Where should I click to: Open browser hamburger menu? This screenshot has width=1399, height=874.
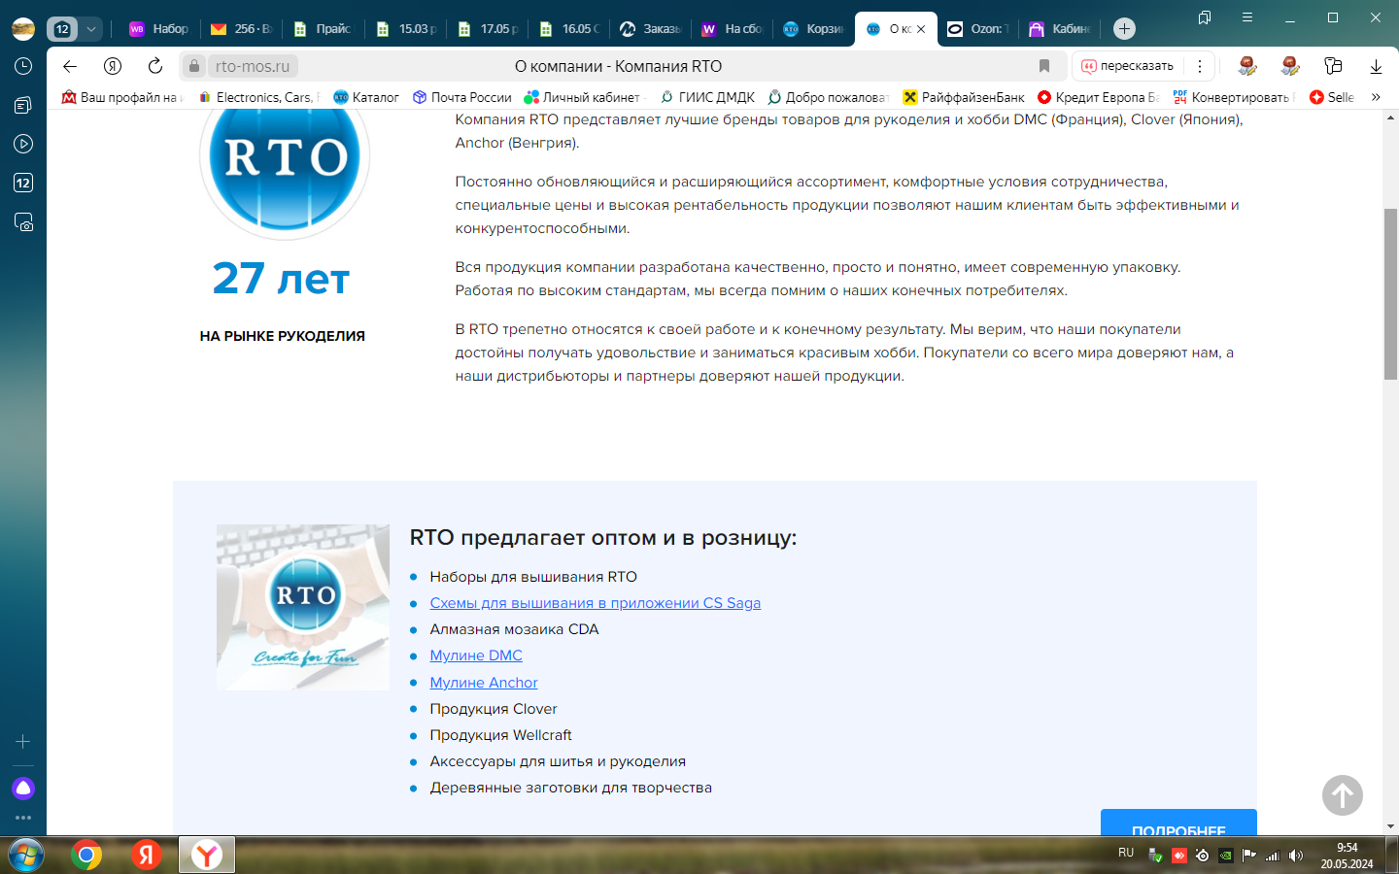[x=1247, y=17]
